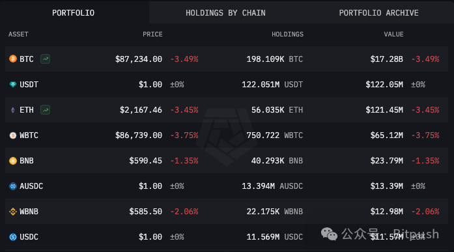Click the Ethereum diamond icon
The width and height of the screenshot is (454, 252).
point(13,110)
